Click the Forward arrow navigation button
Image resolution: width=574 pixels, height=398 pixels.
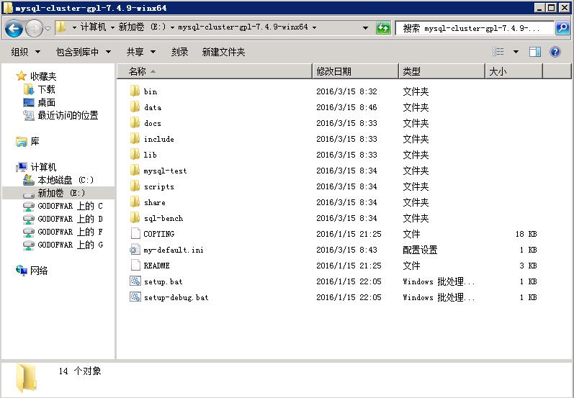point(34,29)
